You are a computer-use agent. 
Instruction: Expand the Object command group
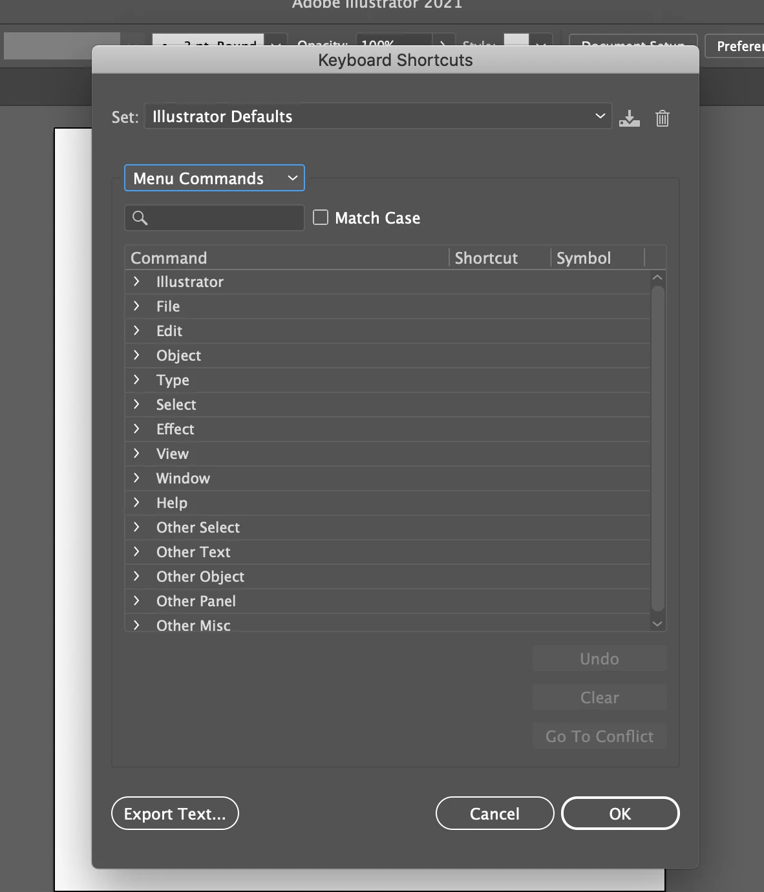tap(136, 355)
